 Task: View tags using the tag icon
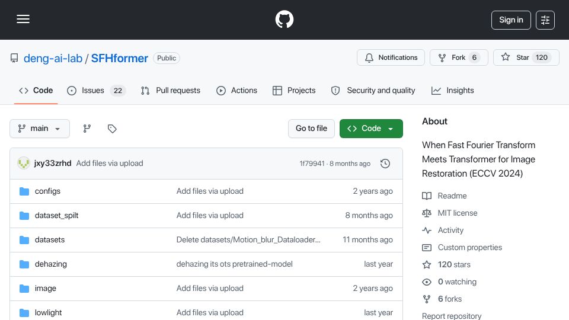(112, 129)
